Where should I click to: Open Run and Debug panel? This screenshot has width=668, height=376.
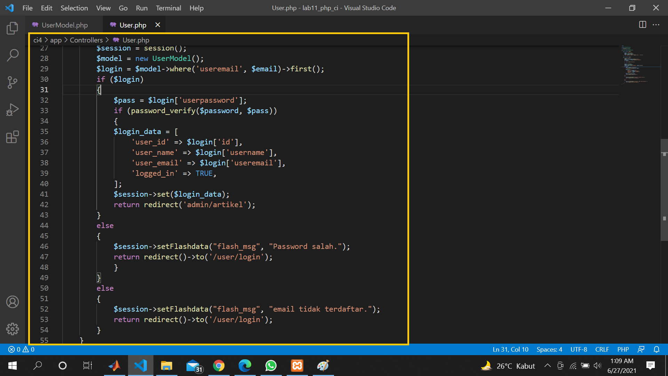click(13, 109)
